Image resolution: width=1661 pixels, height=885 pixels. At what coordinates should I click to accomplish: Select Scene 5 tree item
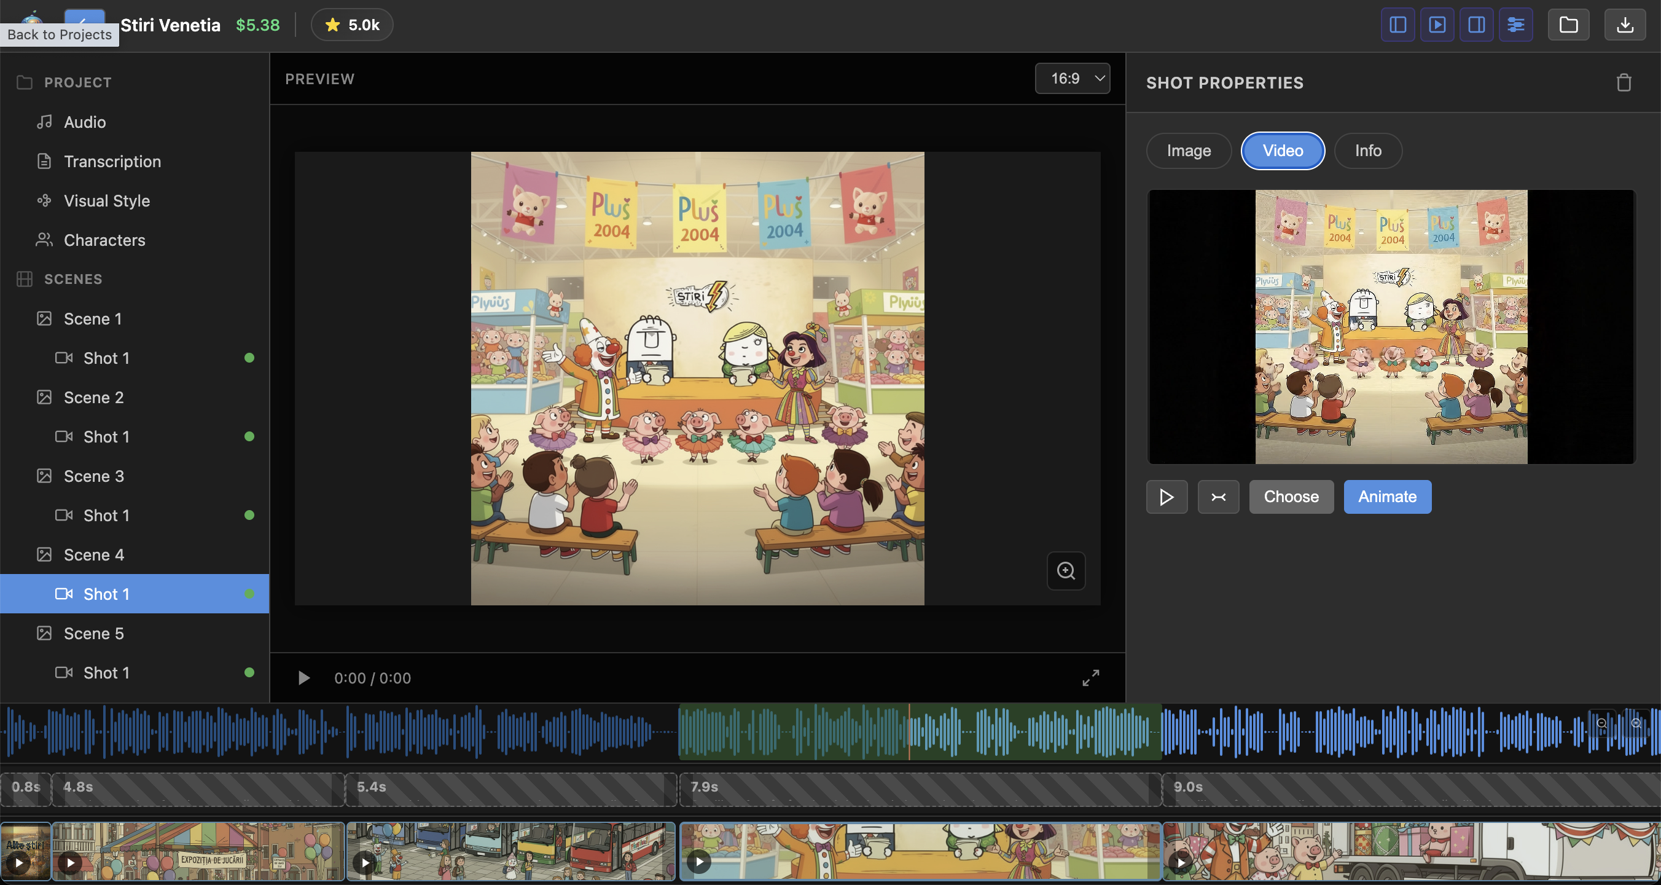[93, 634]
